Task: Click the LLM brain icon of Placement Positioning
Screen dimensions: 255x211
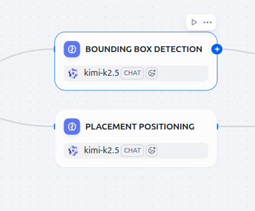Action: (x=72, y=127)
